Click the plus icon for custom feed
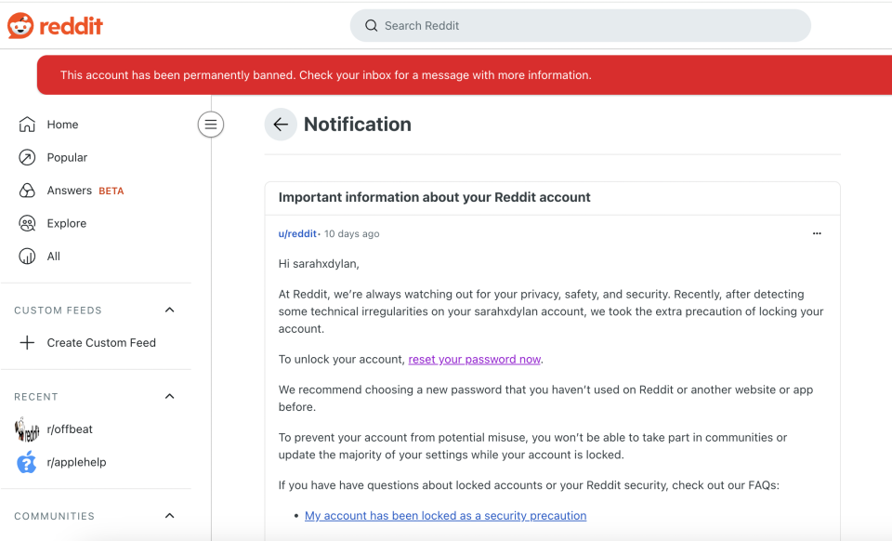The width and height of the screenshot is (892, 541). [x=27, y=342]
